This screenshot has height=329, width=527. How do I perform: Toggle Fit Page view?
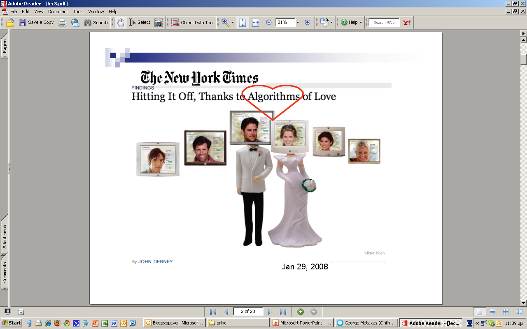tap(243, 23)
